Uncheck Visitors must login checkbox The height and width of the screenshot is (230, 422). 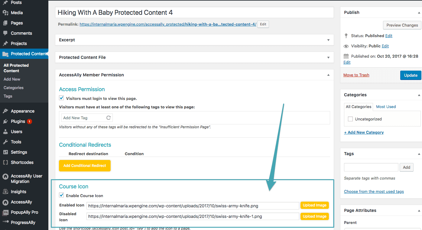pyautogui.click(x=62, y=98)
